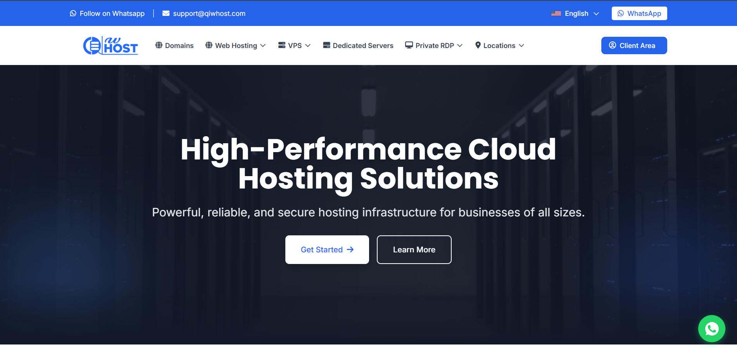Image resolution: width=737 pixels, height=353 pixels.
Task: Click the 'Powerful, reliable, and secure' subtitle text
Action: tap(368, 212)
